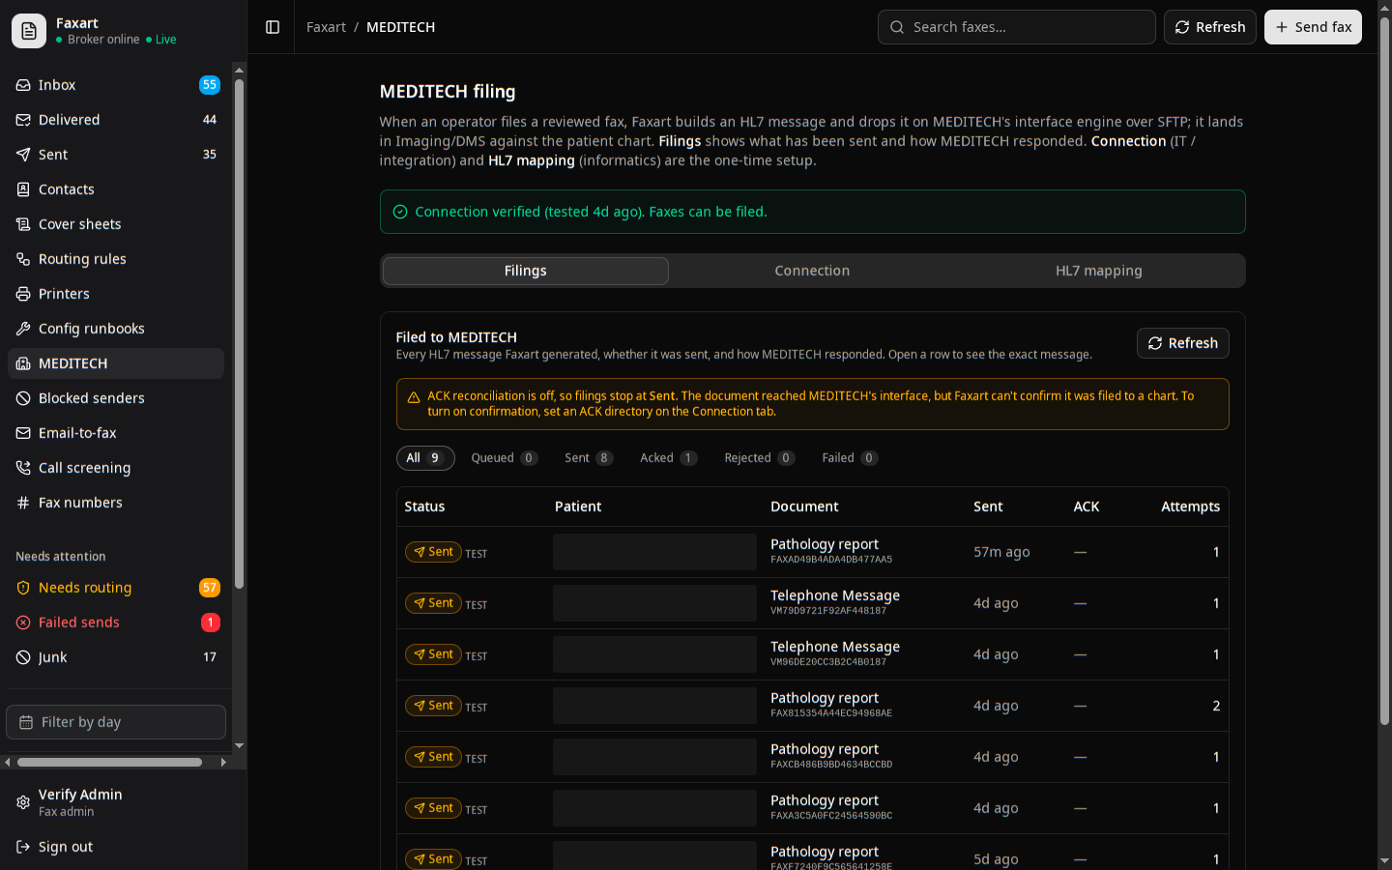Click the Call screening phone icon

(x=23, y=468)
